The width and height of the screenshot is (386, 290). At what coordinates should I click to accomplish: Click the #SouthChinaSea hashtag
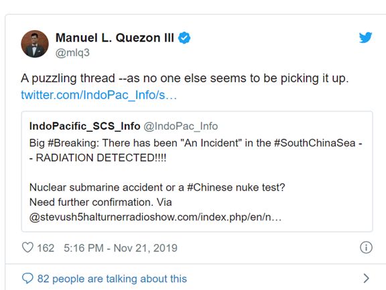315,143
